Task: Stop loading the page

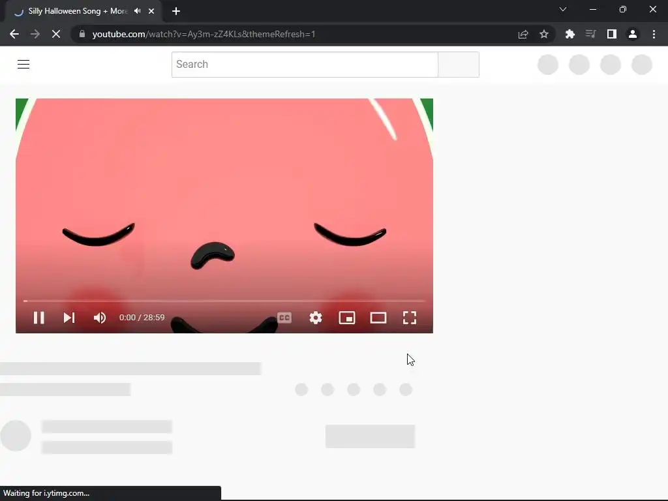Action: 56,34
